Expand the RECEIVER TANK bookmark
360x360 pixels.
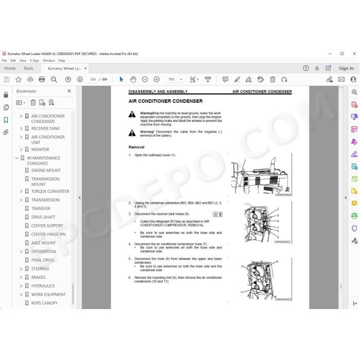pyautogui.click(x=21, y=129)
